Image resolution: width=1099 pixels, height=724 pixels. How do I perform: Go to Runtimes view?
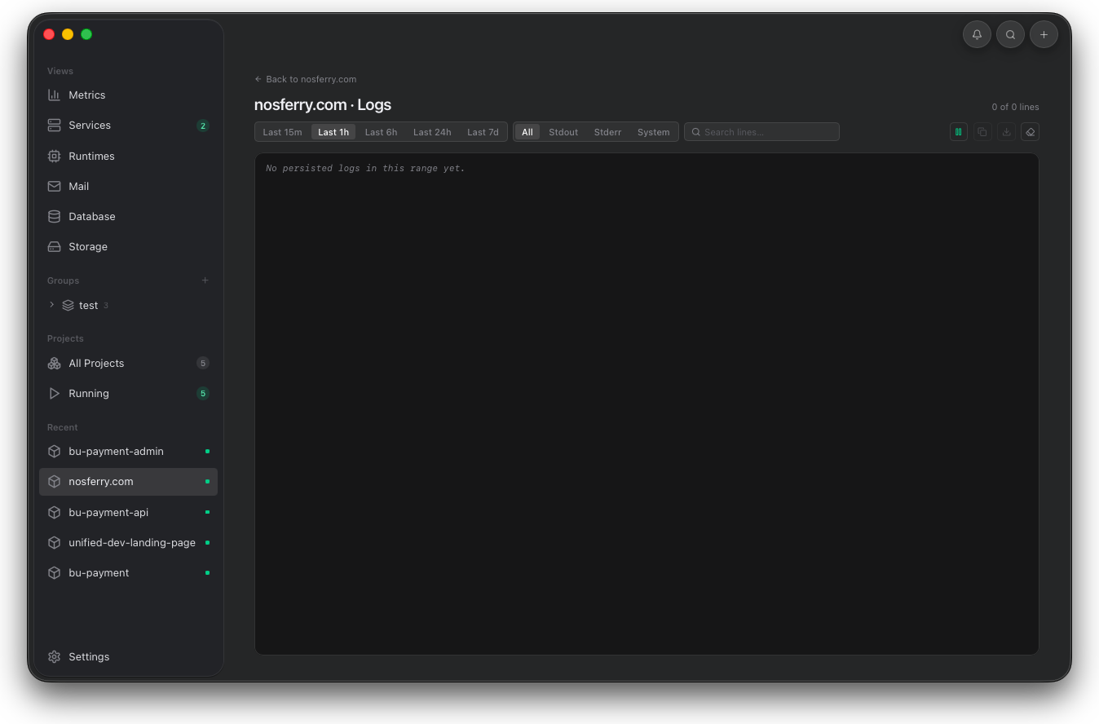(x=128, y=156)
